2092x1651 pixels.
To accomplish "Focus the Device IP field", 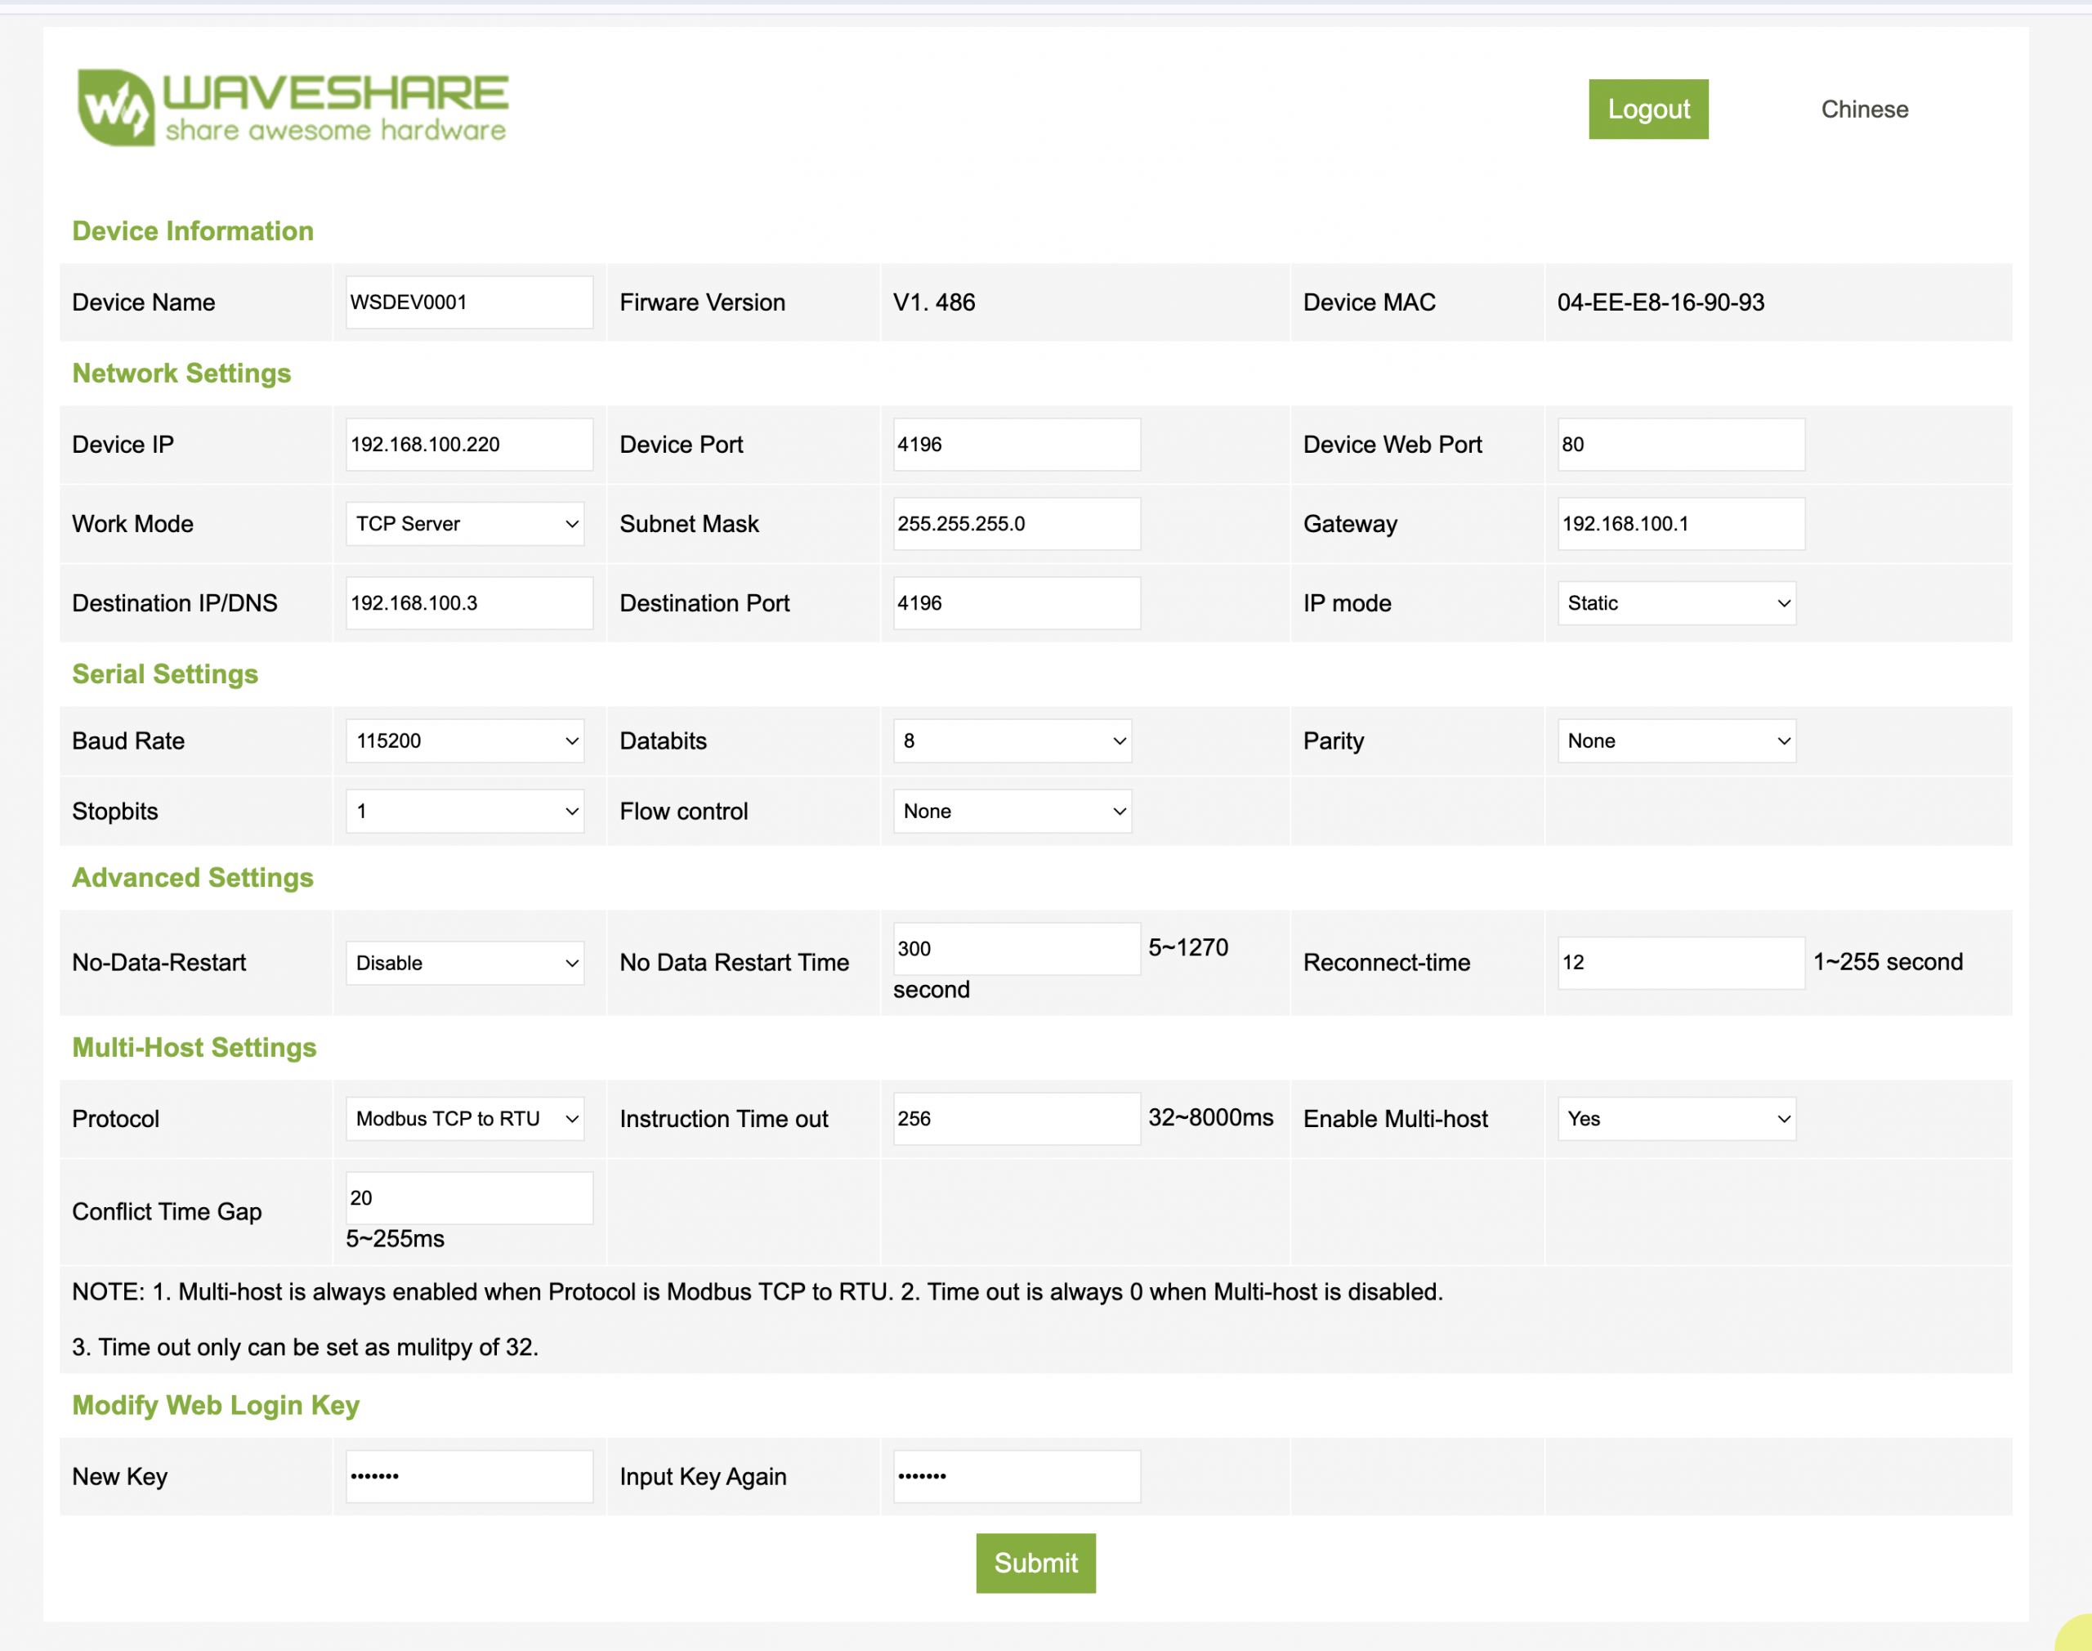I will tap(468, 445).
